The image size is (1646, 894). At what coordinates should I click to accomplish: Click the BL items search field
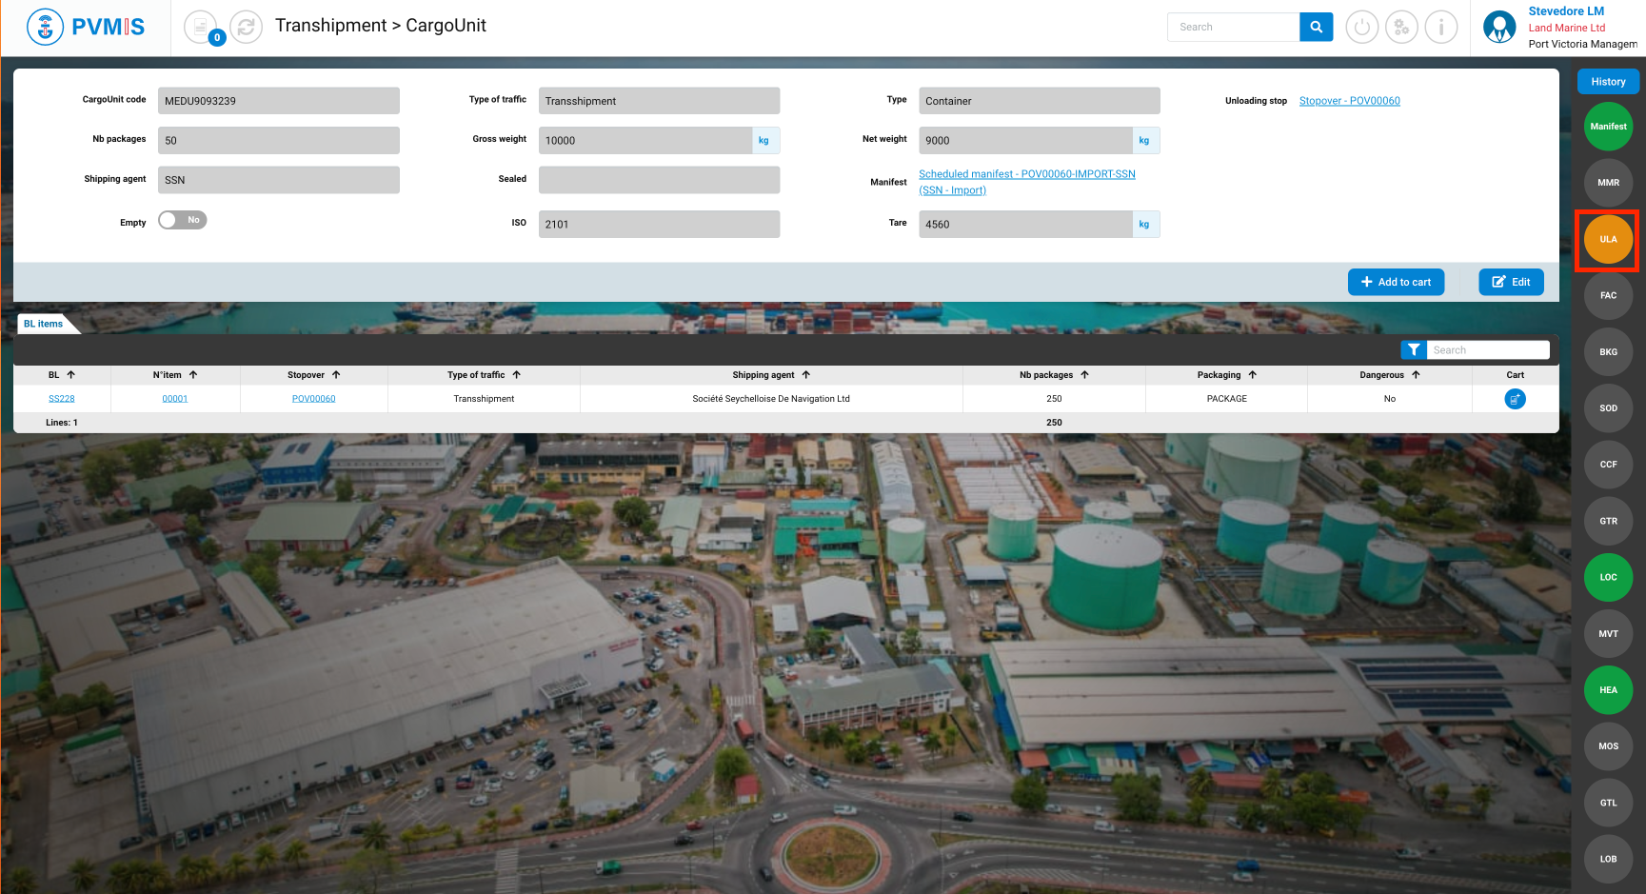tap(1488, 350)
